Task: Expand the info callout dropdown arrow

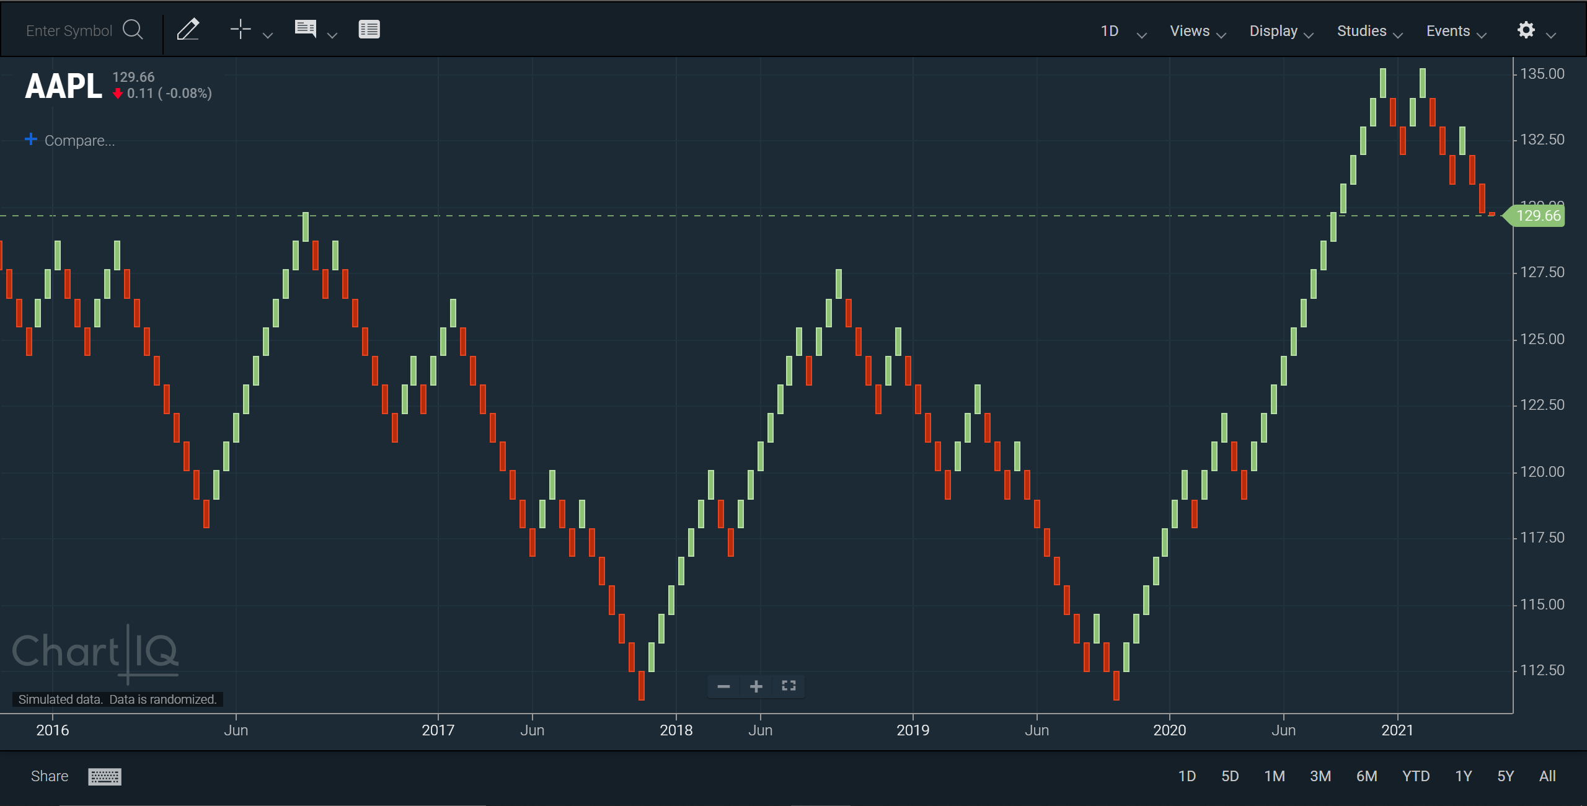Action: [x=332, y=35]
